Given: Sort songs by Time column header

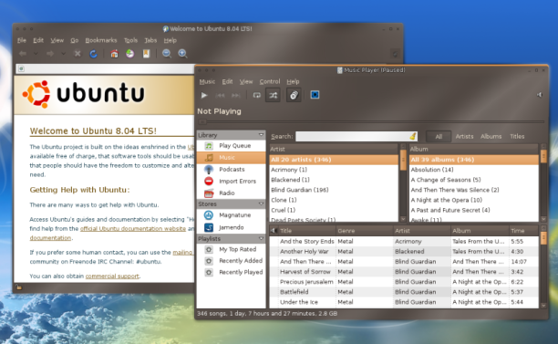Looking at the screenshot, I should (x=524, y=231).
